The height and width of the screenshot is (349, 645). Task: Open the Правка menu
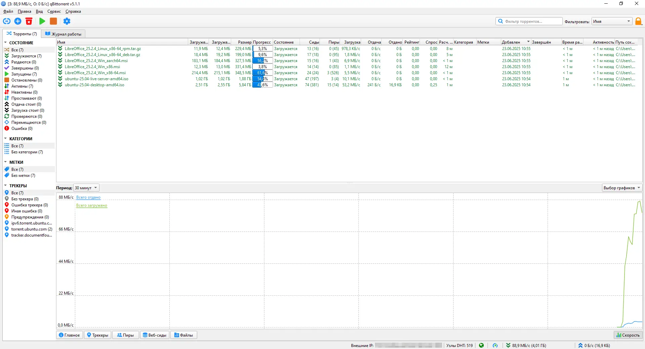point(25,11)
